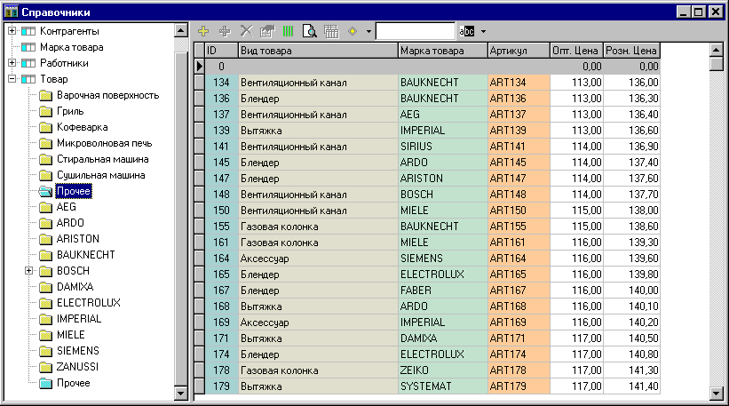Click the table grid calendar icon
729x406 pixels.
pos(331,31)
